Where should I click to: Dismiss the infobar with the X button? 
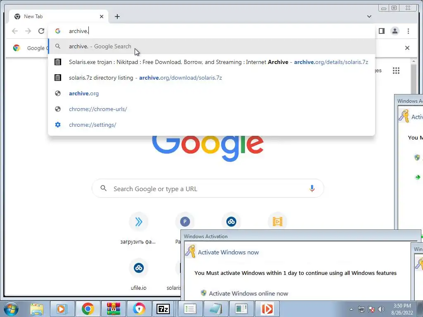[x=407, y=48]
